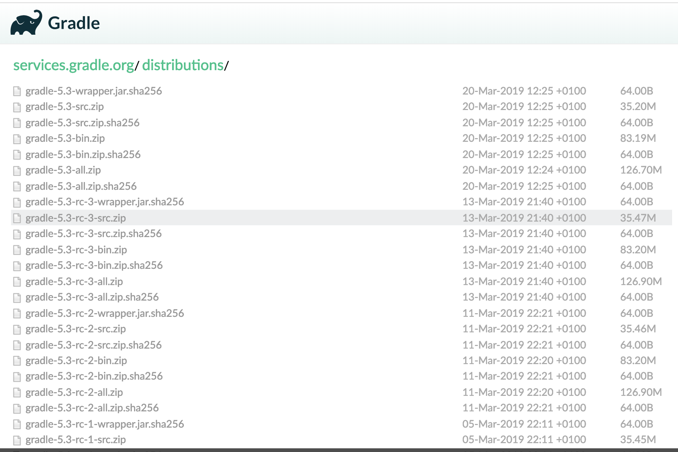This screenshot has height=452, width=678.
Task: Click file icon beside gradle-5.3-bin.zip
Action: pyautogui.click(x=17, y=139)
